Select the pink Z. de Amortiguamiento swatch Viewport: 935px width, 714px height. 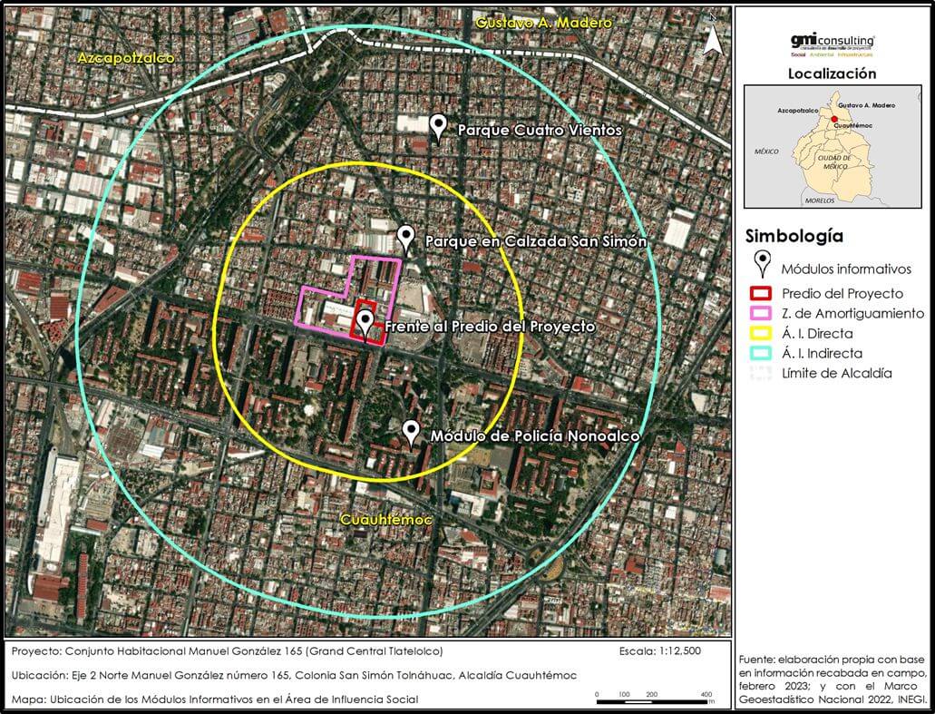click(763, 314)
